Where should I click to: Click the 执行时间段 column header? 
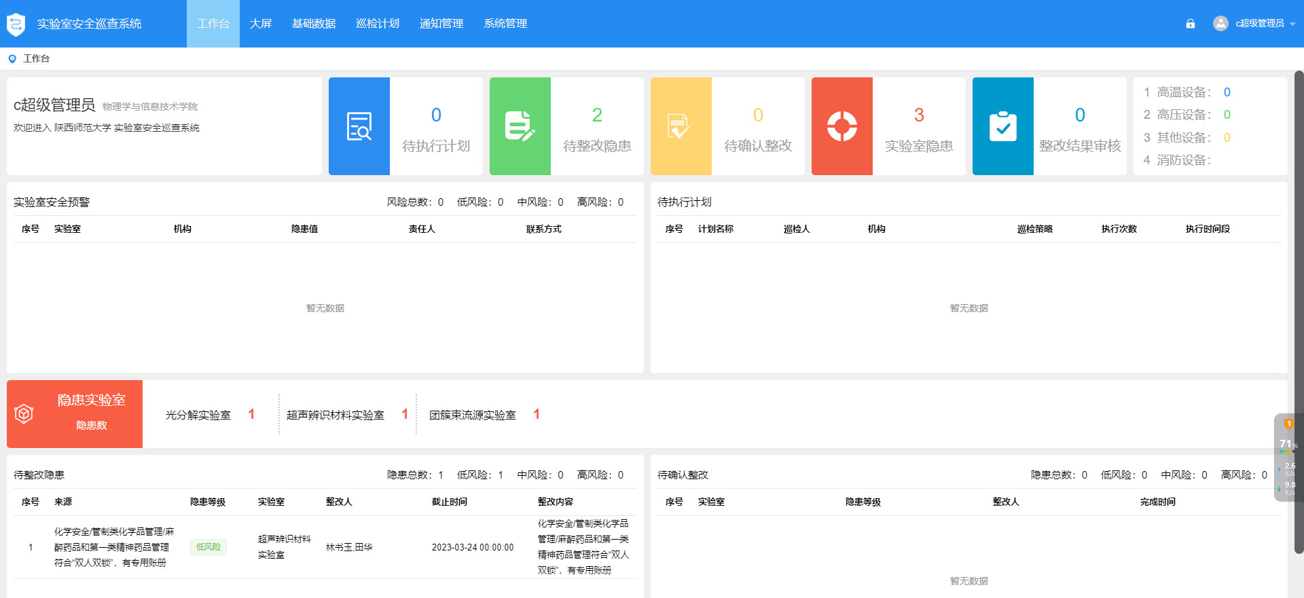coord(1208,229)
